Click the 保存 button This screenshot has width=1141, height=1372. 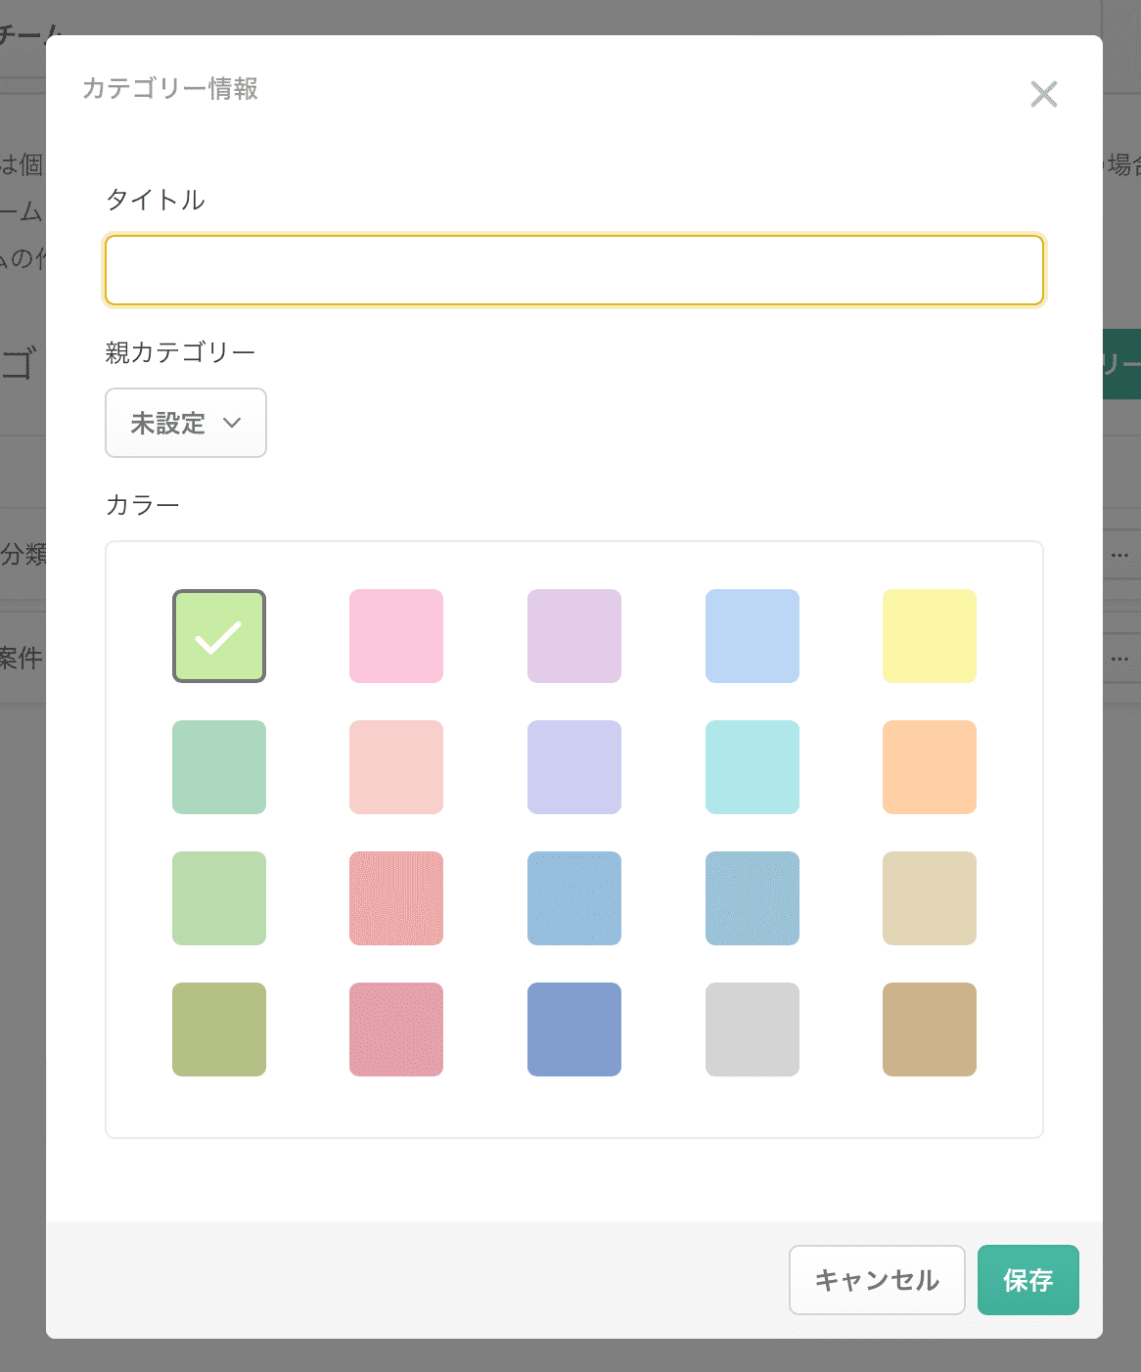[x=1028, y=1280]
